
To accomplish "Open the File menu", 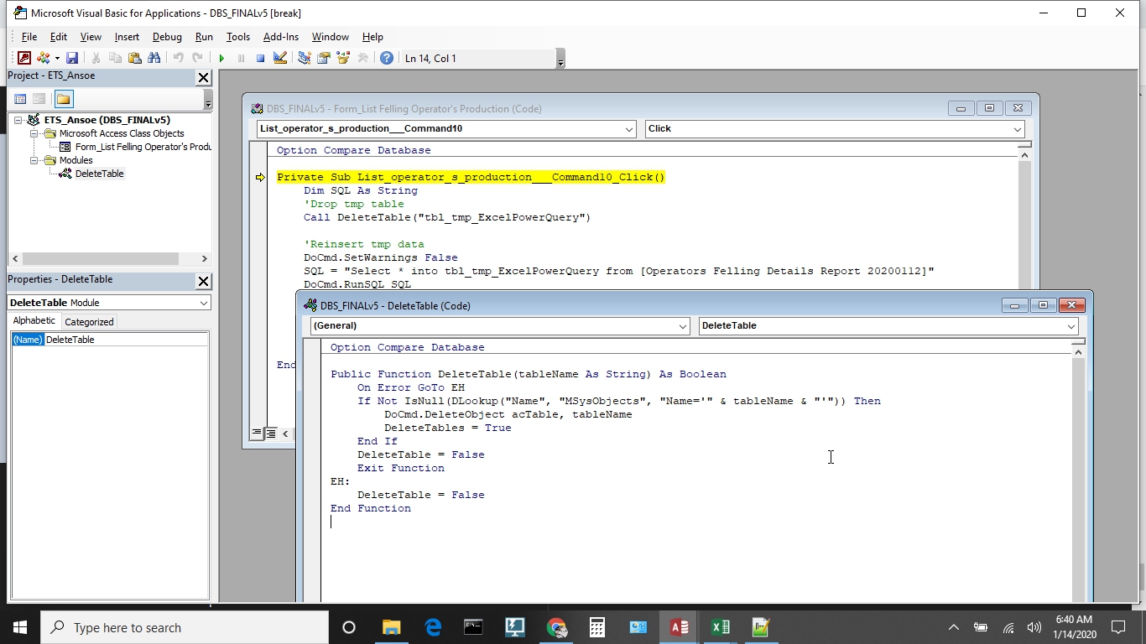I will coord(29,37).
